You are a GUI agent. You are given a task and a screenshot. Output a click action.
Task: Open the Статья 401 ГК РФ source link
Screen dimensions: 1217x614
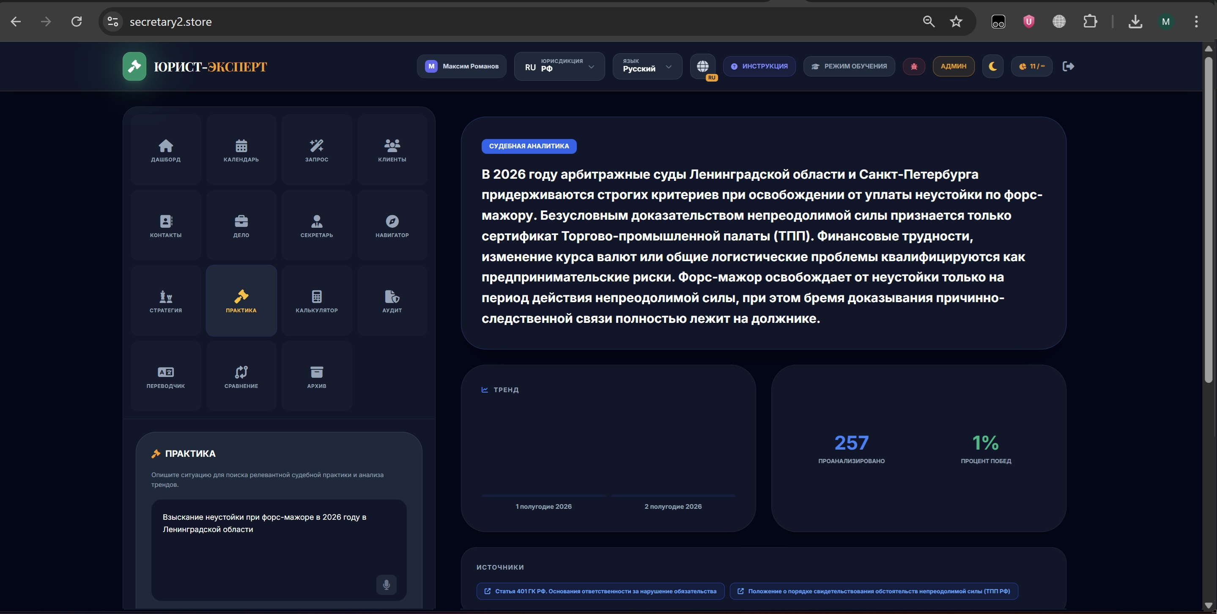click(600, 591)
